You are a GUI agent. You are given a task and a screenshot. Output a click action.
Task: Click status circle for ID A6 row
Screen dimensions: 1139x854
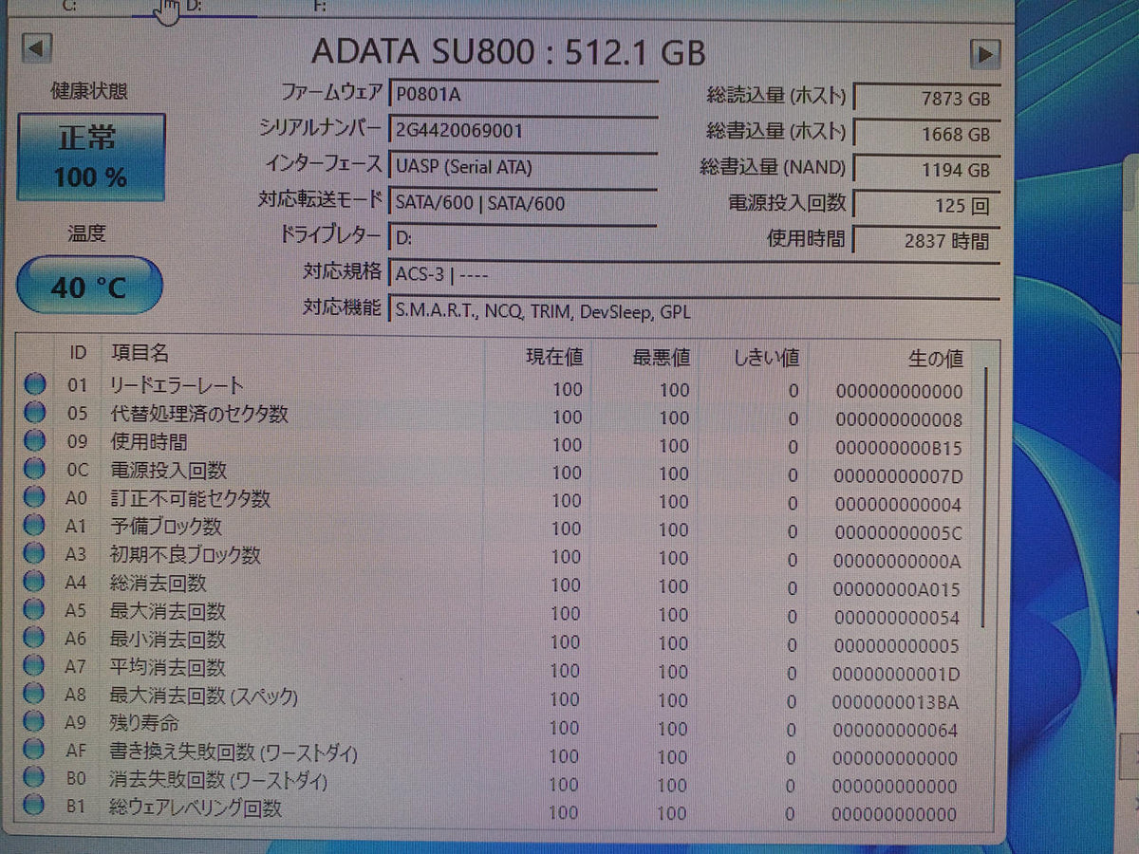click(35, 639)
